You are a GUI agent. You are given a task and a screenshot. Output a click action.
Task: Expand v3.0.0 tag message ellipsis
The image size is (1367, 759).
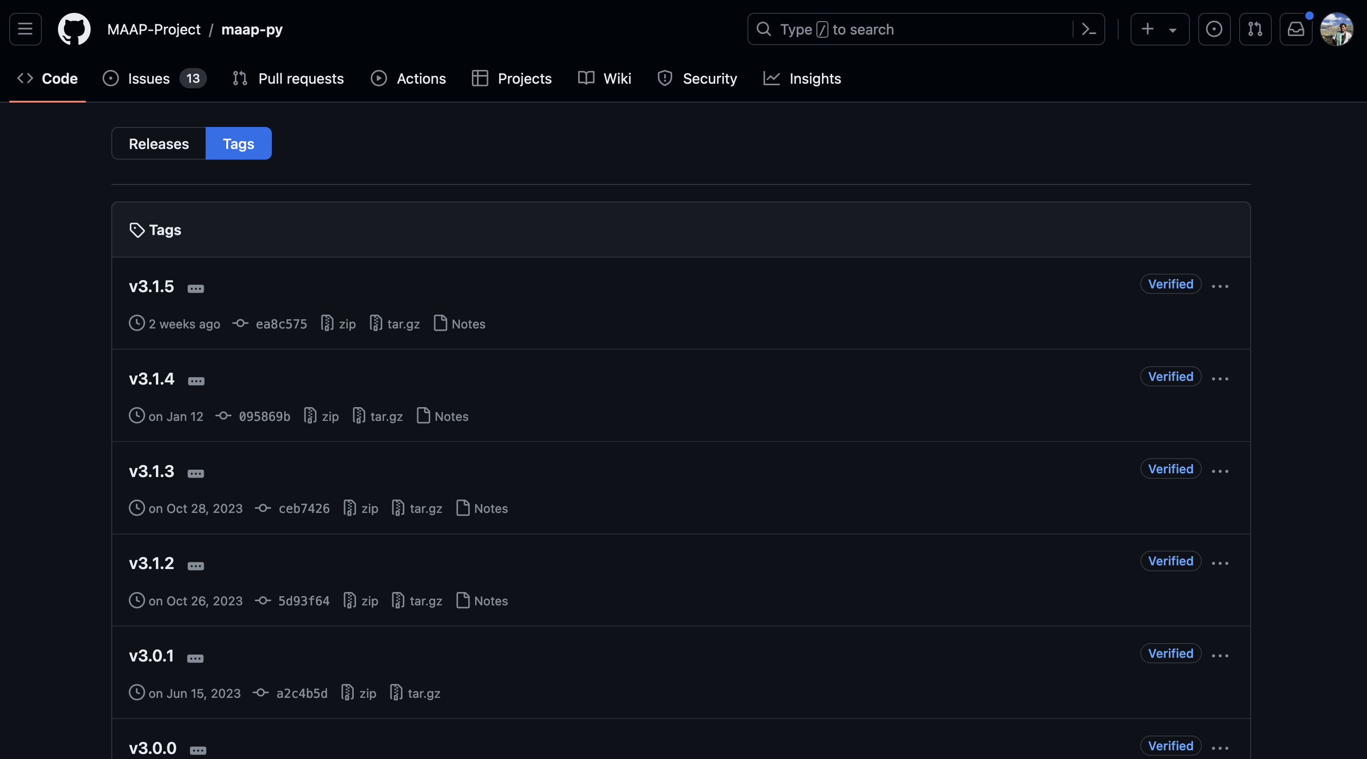point(198,750)
